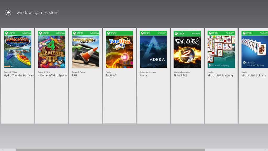268x151 pixels.
Task: Click the back arrow button
Action: (x=8, y=12)
